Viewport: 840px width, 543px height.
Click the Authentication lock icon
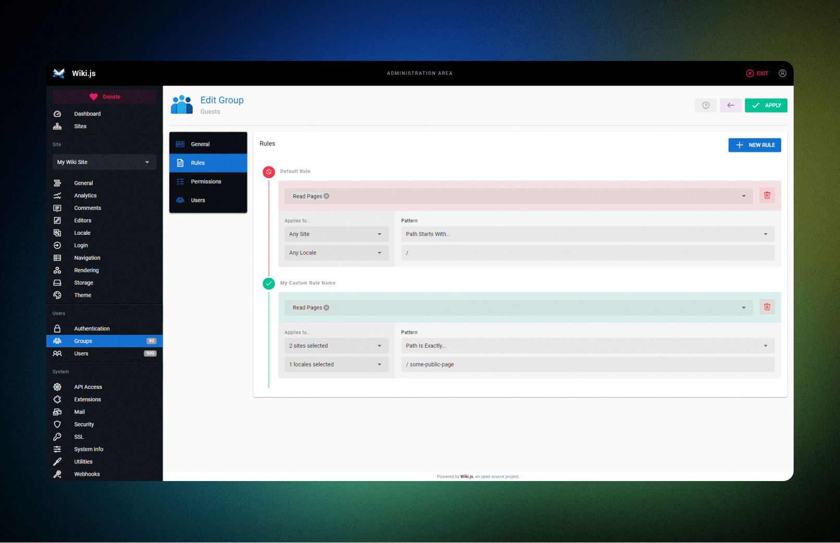coord(57,329)
